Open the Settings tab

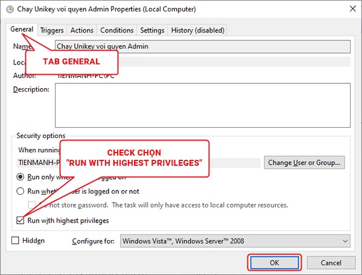[152, 30]
